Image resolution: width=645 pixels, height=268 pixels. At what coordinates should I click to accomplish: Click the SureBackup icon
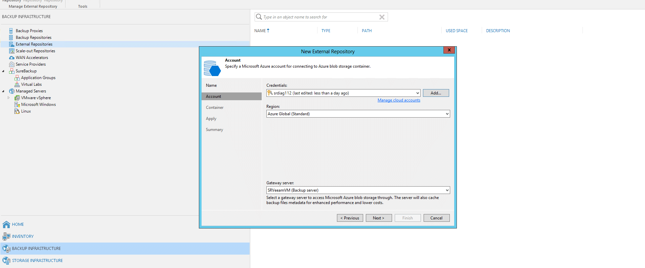[11, 71]
